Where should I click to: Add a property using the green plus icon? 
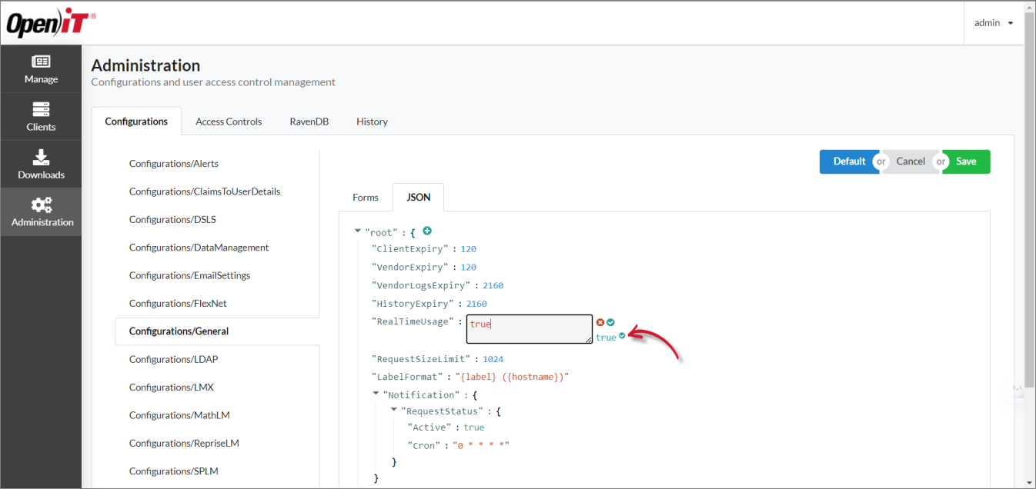427,231
